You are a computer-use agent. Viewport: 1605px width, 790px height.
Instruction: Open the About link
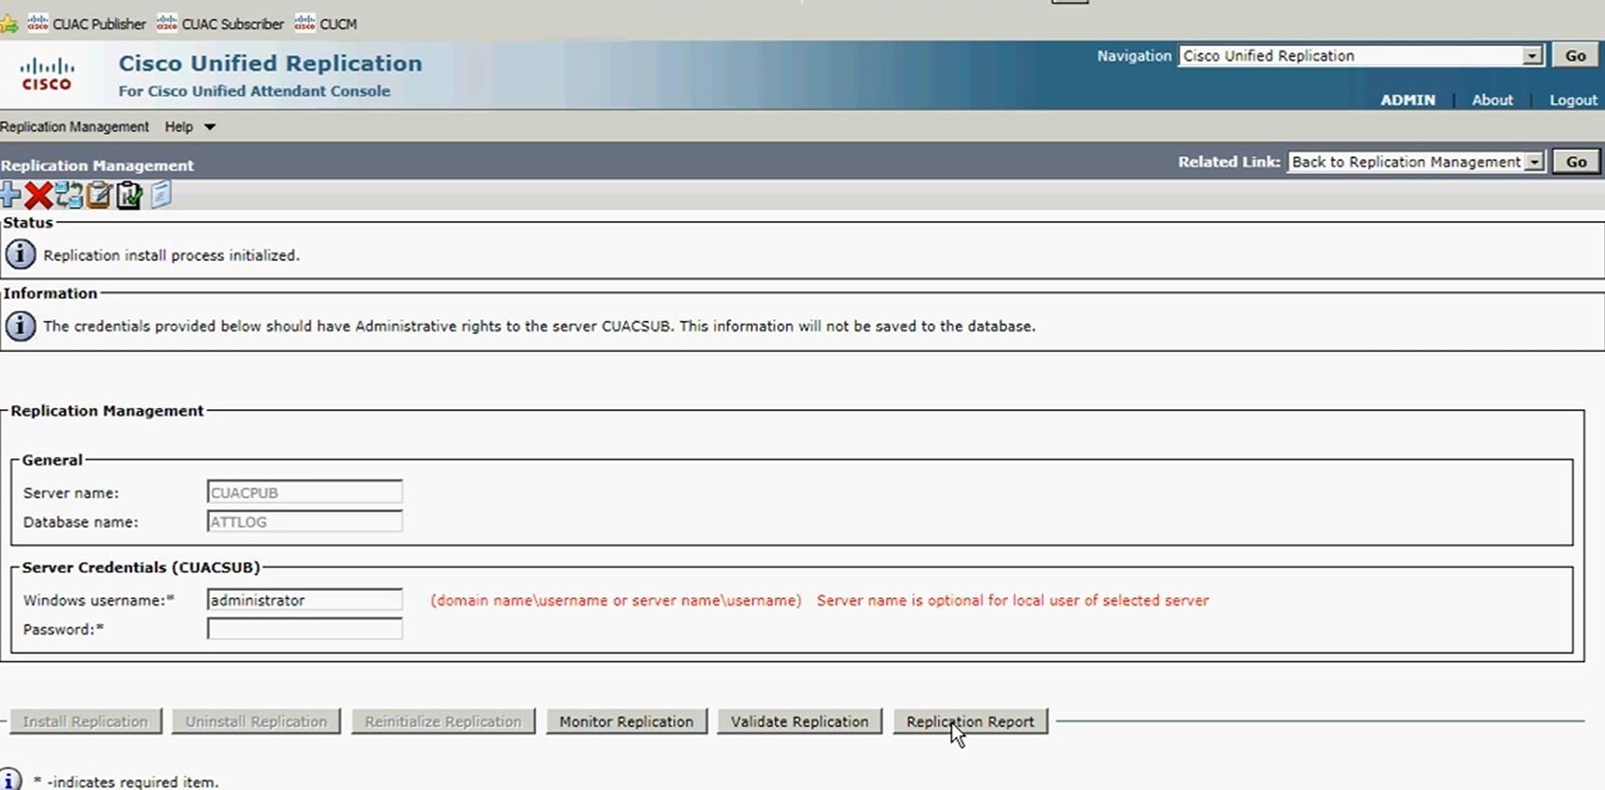point(1492,99)
